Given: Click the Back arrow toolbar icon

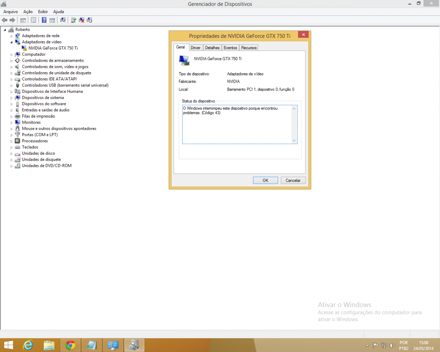Looking at the screenshot, I should coord(4,20).
